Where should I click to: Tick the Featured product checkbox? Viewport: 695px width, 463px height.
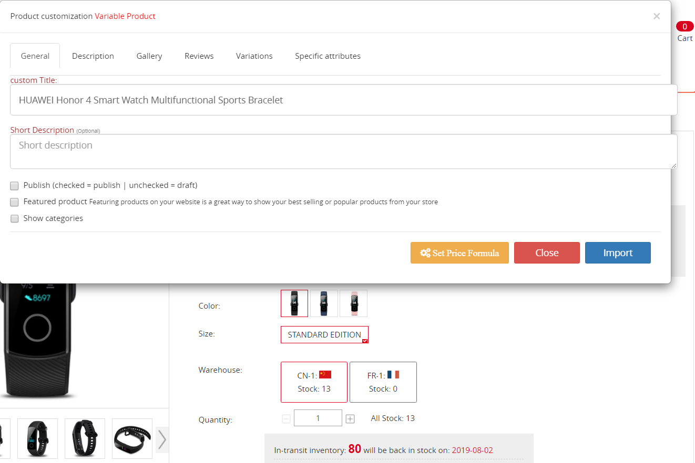(x=15, y=202)
